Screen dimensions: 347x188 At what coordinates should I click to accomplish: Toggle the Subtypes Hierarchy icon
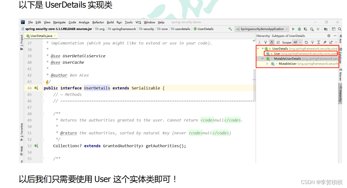272,42
